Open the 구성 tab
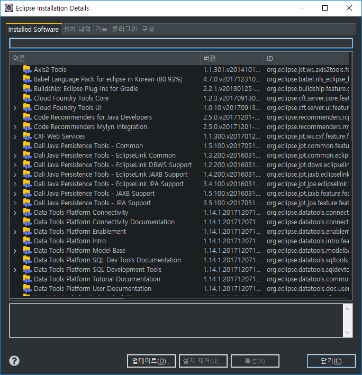362x375 pixels. [x=148, y=30]
